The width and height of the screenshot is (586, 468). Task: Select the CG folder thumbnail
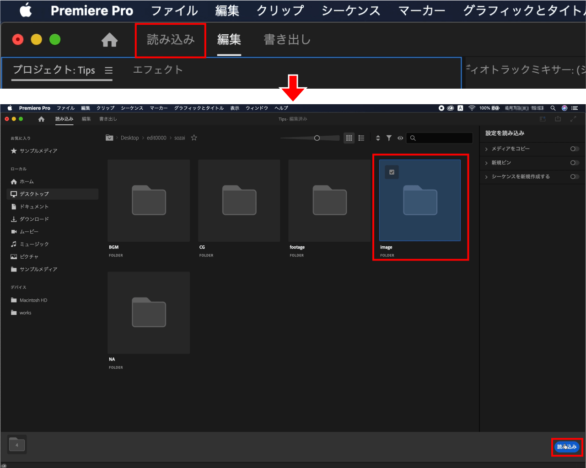pyautogui.click(x=239, y=200)
